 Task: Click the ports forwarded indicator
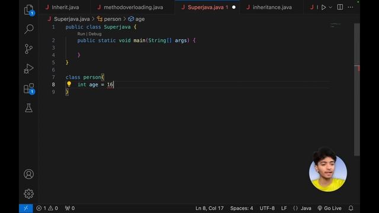pos(70,208)
